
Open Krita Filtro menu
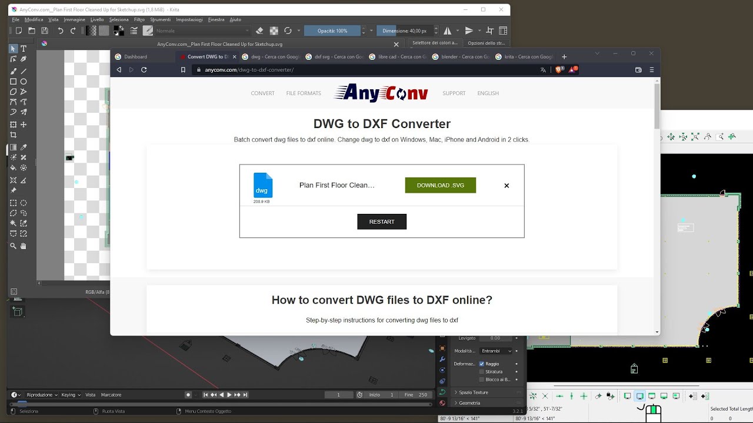coord(139,19)
